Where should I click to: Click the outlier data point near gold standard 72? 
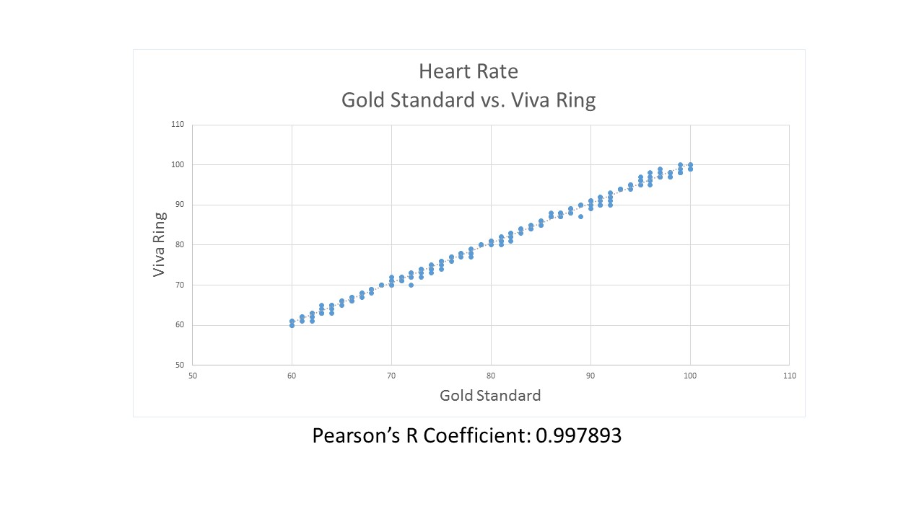pos(411,285)
